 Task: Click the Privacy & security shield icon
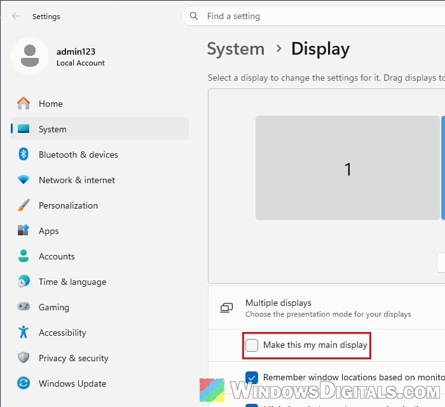tap(24, 357)
